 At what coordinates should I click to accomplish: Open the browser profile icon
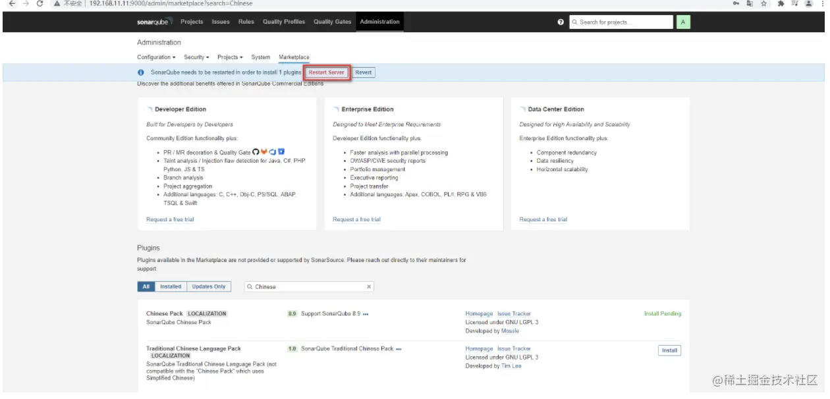tap(808, 3)
